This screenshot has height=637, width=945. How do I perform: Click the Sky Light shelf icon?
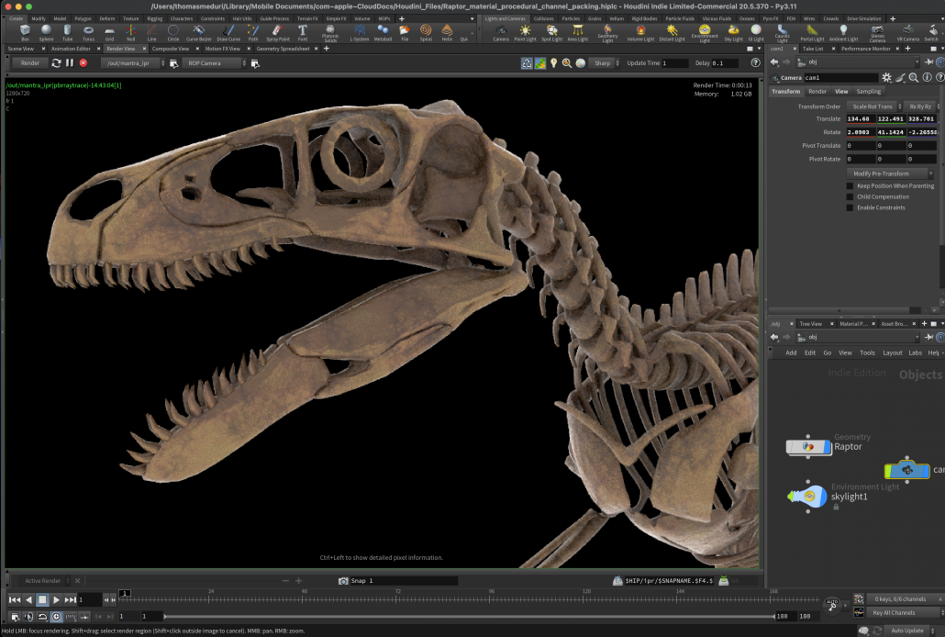[x=734, y=32]
